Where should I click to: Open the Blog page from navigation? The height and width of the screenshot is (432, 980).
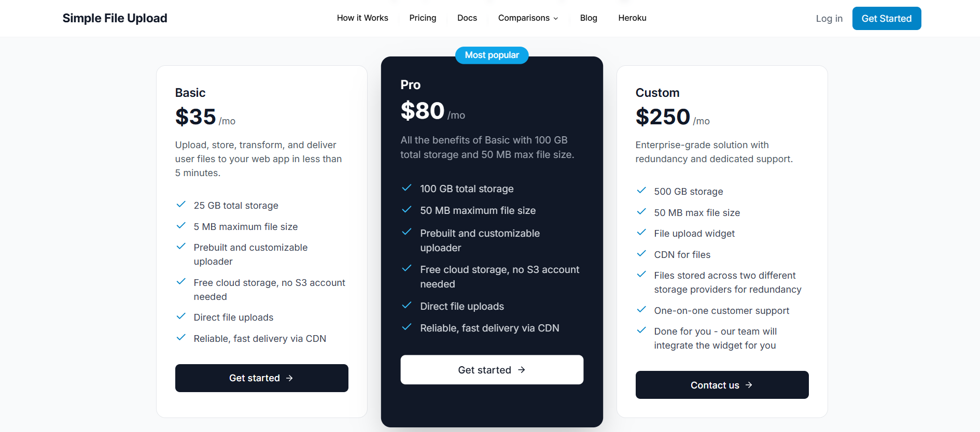[589, 18]
